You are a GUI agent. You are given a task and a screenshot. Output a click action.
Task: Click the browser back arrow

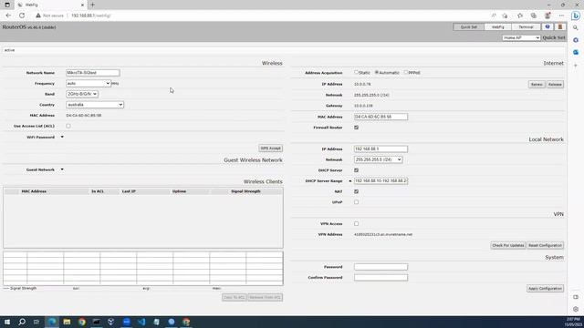tap(8, 15)
